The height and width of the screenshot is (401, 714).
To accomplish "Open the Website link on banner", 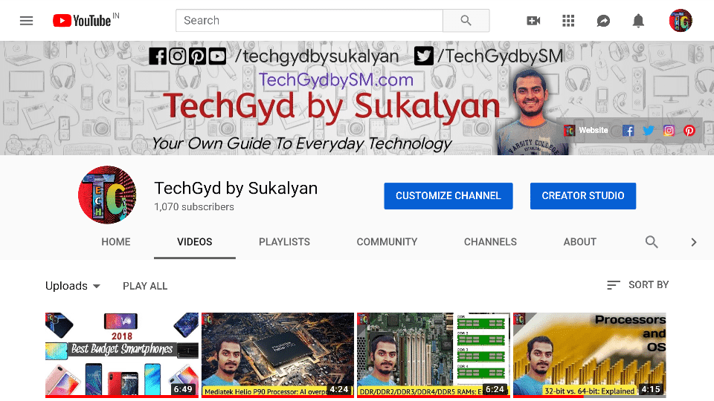I will point(586,131).
